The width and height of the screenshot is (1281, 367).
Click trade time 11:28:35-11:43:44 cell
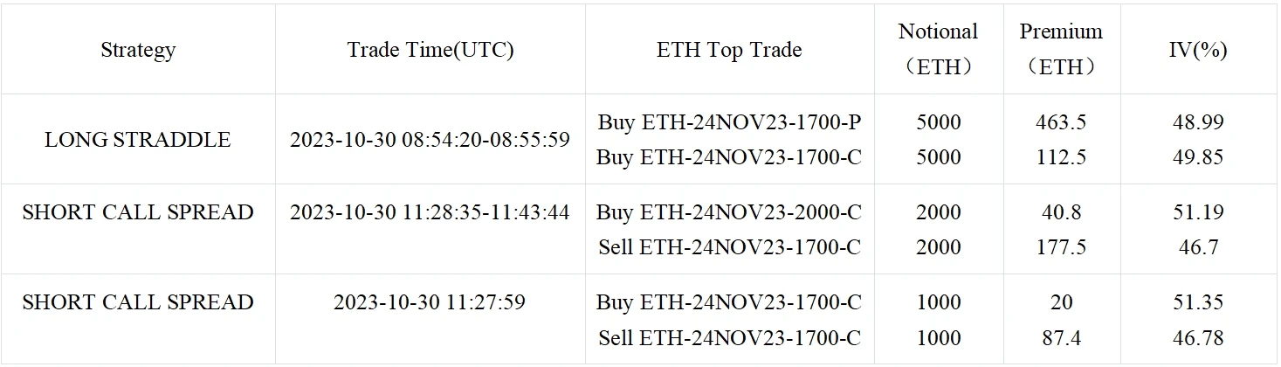(430, 212)
